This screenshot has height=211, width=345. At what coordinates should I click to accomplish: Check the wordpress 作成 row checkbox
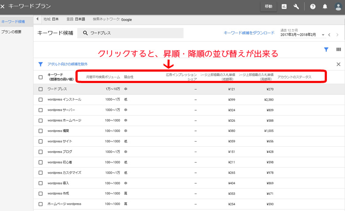[41, 194]
